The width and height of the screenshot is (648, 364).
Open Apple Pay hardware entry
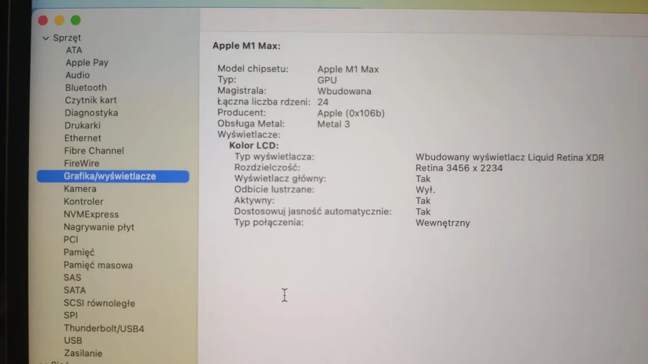pos(87,63)
